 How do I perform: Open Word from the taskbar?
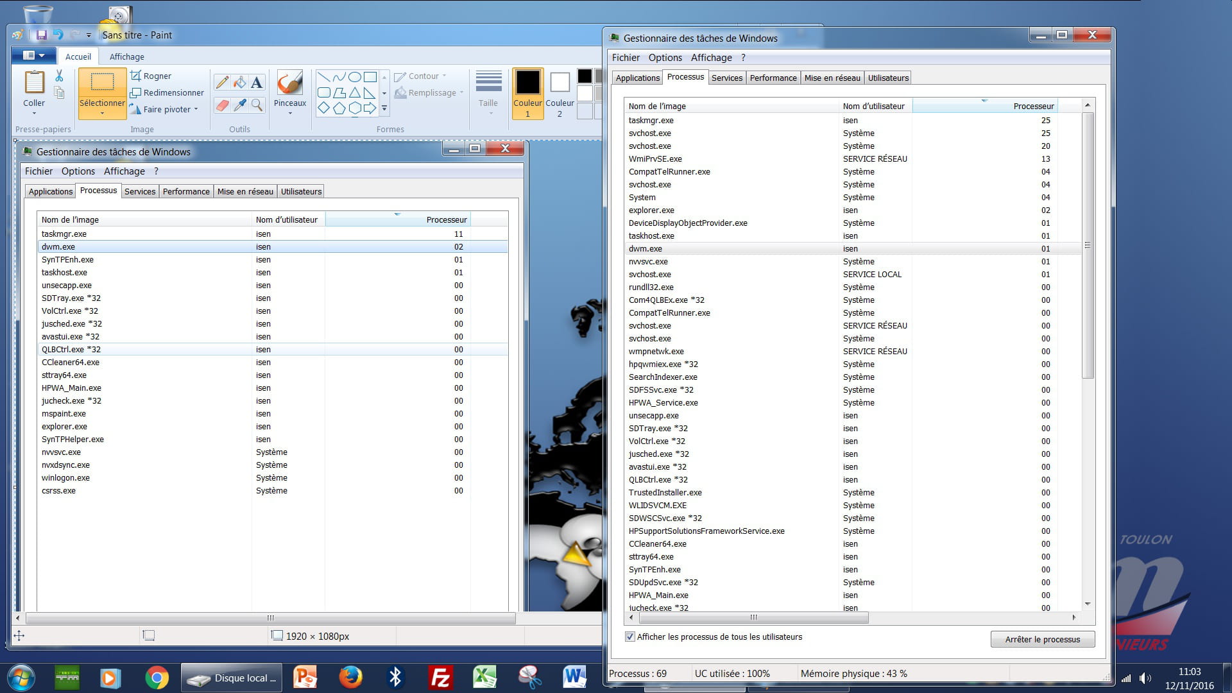[x=574, y=678]
